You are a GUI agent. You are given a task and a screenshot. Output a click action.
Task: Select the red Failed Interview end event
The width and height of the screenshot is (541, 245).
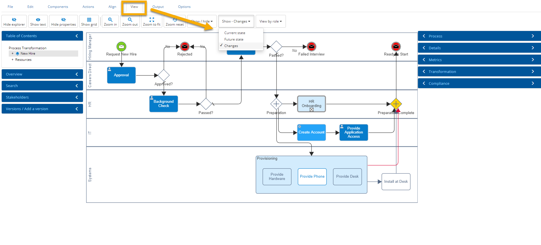click(x=311, y=46)
